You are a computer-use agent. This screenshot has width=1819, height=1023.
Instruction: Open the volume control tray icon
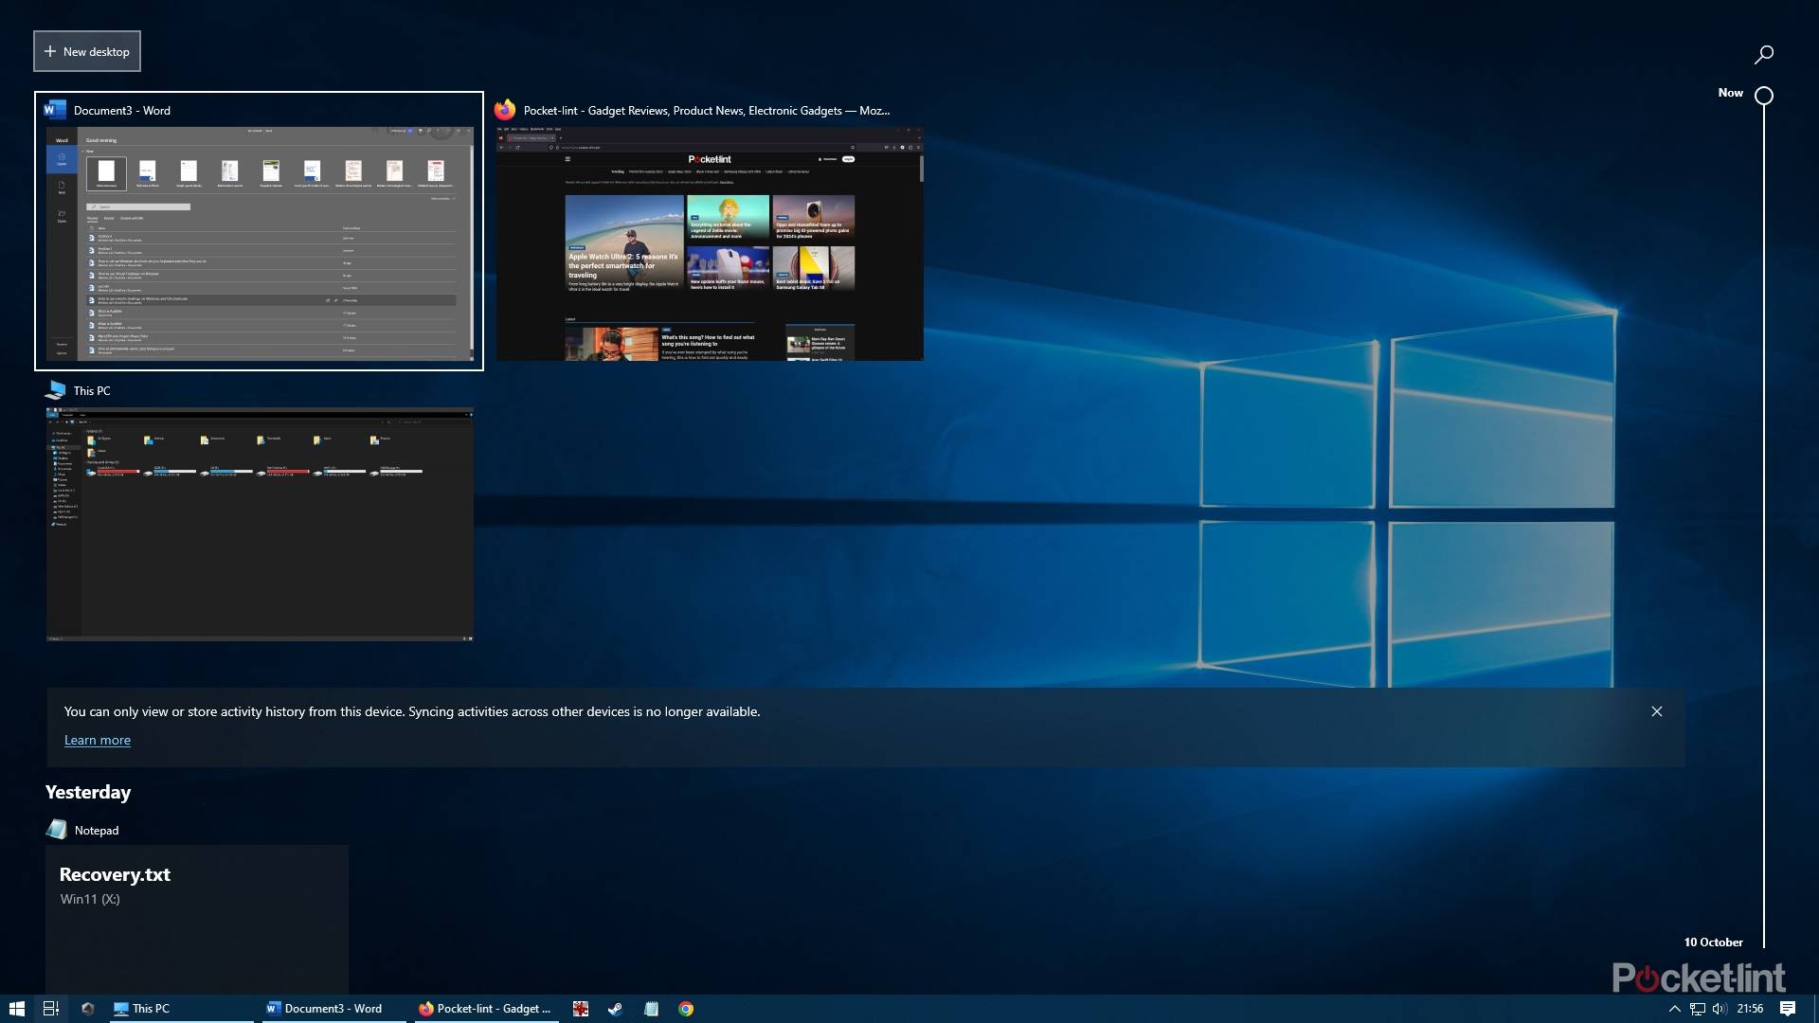(1720, 1009)
